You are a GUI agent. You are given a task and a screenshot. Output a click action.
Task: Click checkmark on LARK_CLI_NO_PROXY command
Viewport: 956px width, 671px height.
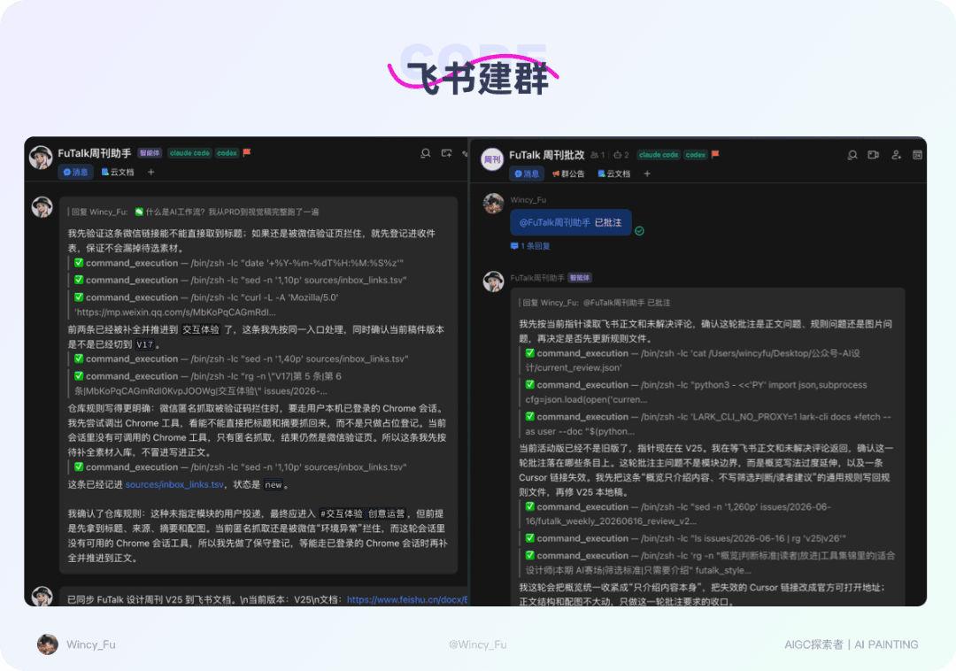click(x=530, y=416)
